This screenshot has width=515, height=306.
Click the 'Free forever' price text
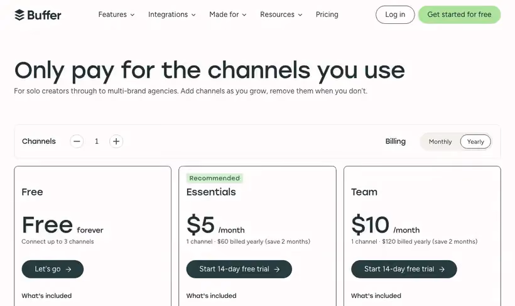(x=62, y=225)
